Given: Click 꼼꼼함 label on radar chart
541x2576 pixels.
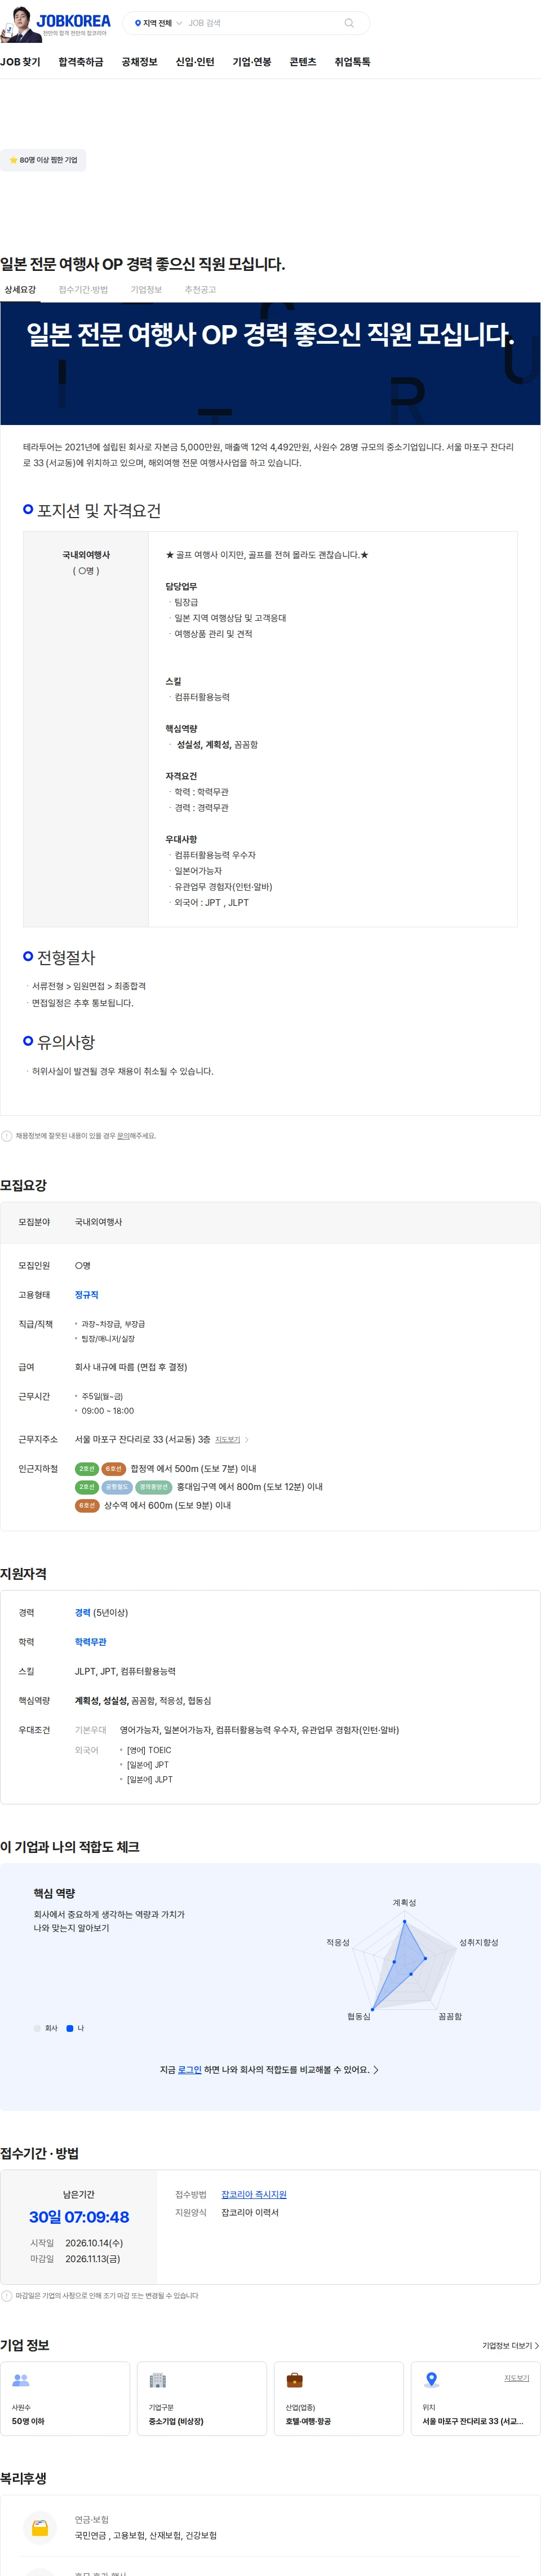Looking at the screenshot, I should [x=450, y=2017].
